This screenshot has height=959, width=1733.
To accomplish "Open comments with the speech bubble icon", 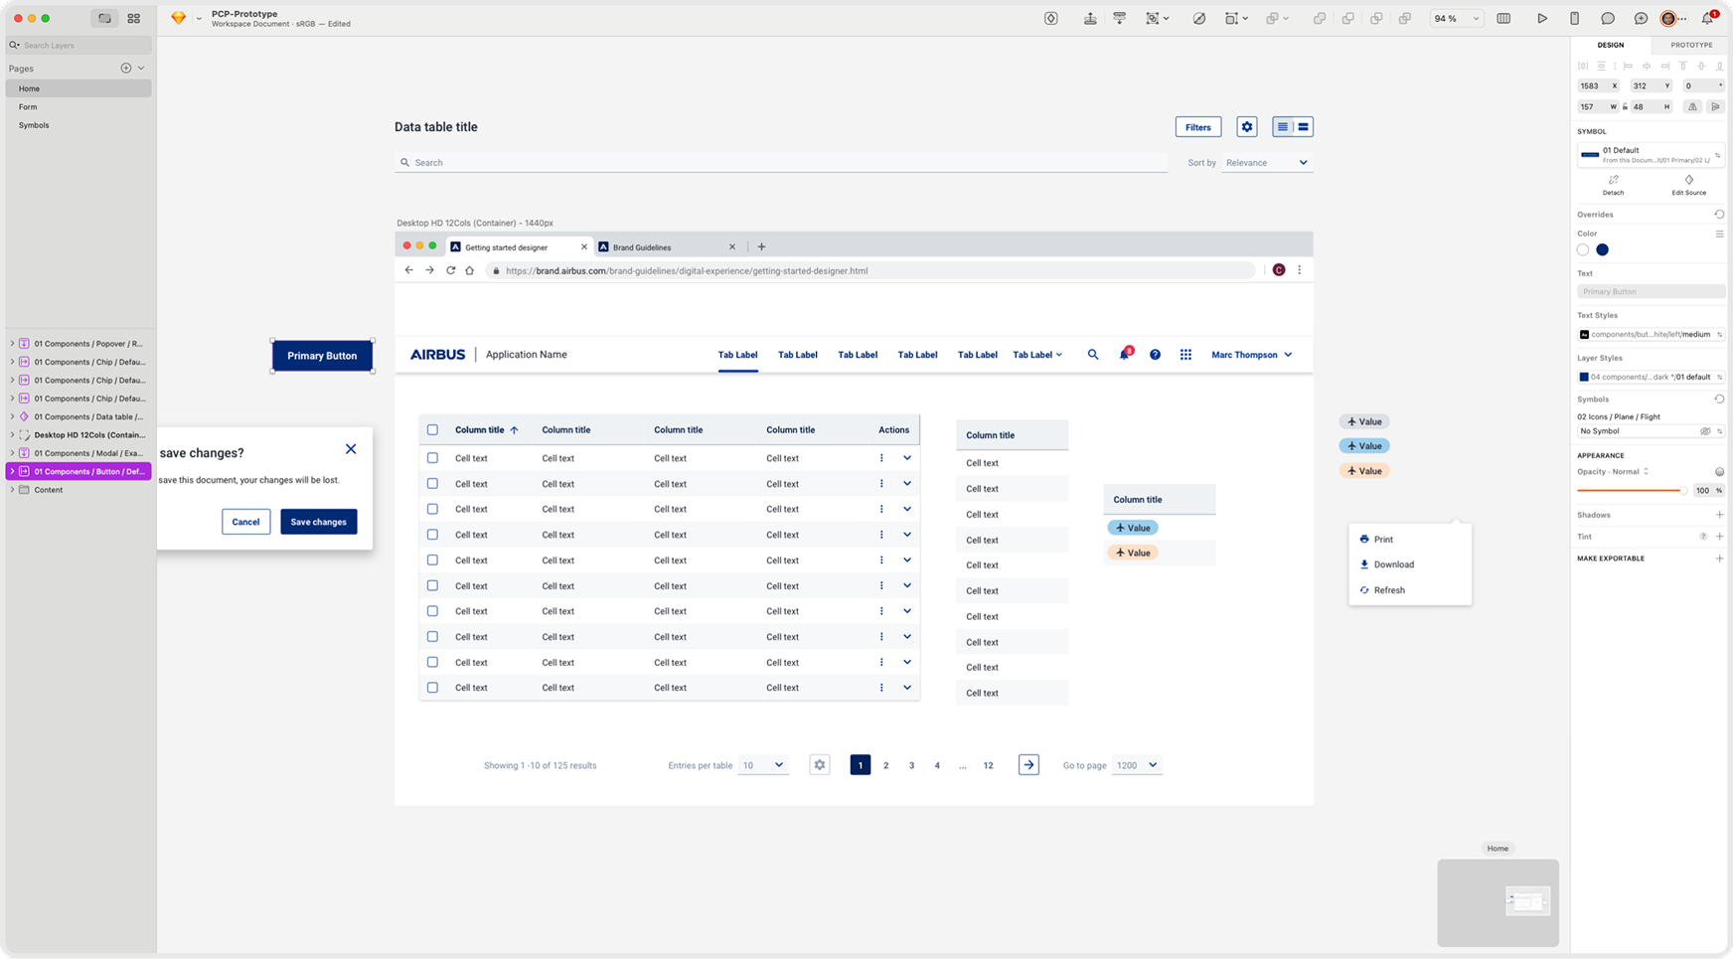I will [x=1608, y=18].
